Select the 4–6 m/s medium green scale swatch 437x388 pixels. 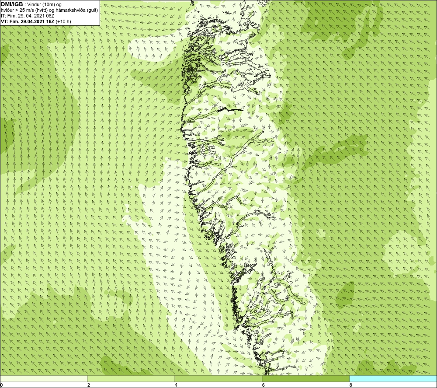coord(218,378)
